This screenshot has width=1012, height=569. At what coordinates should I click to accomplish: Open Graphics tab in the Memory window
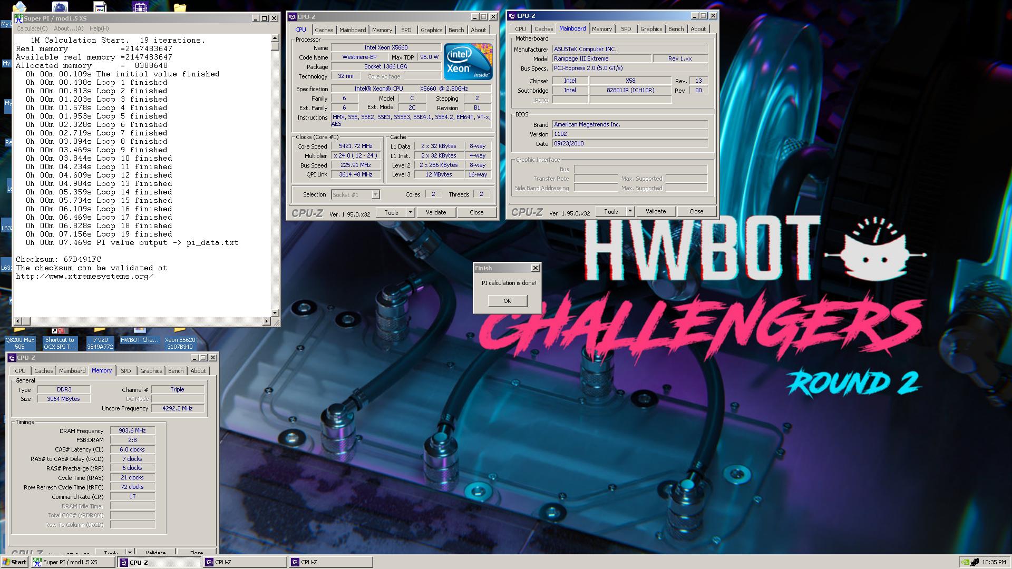[151, 371]
